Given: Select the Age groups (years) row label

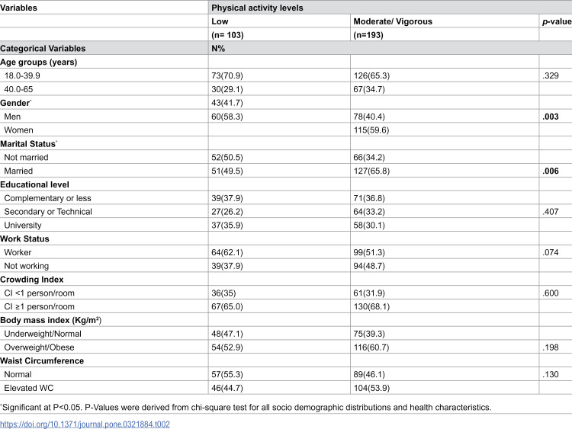Looking at the screenshot, I should point(39,62).
